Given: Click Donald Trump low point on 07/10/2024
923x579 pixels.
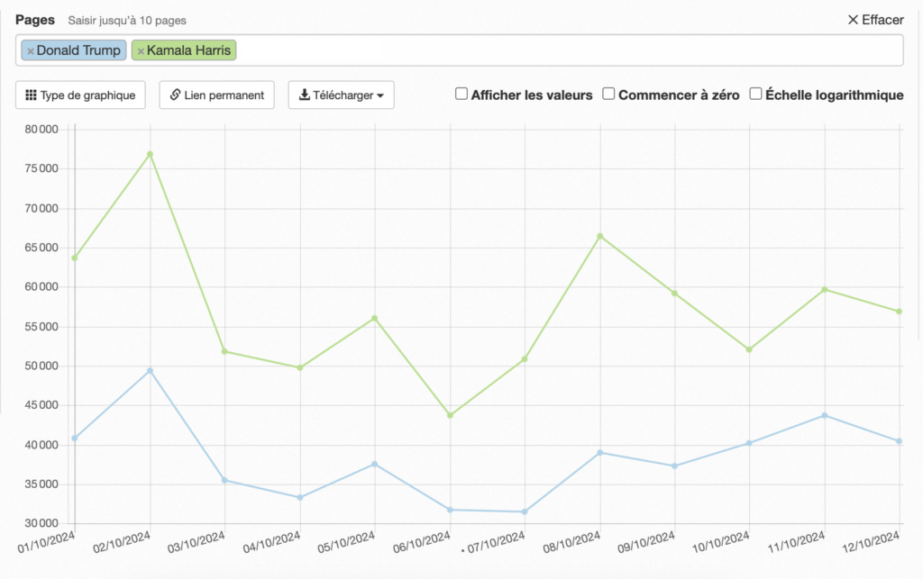Looking at the screenshot, I should point(525,512).
